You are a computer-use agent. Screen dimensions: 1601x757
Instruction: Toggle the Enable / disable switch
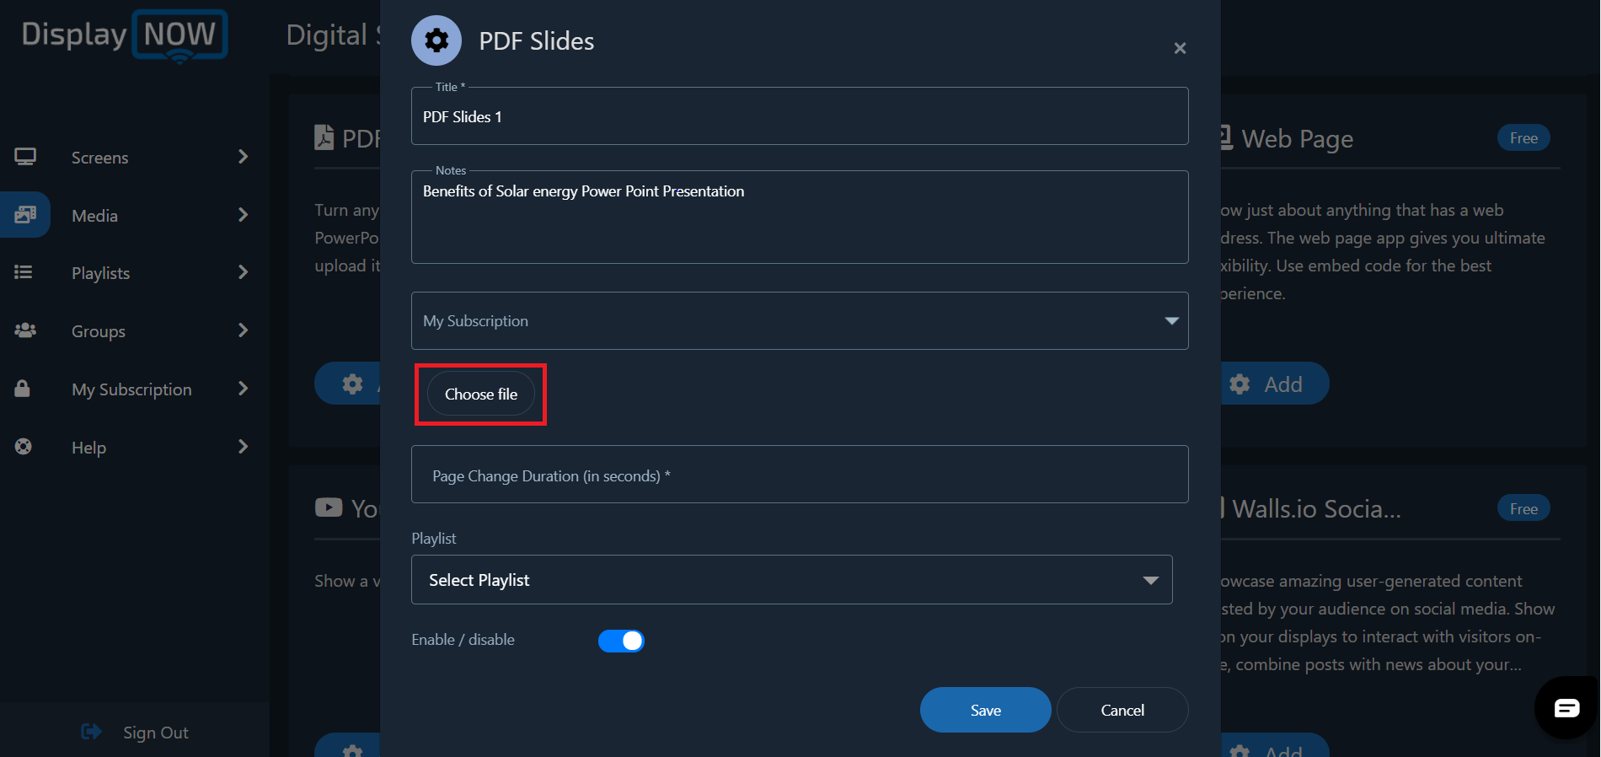[621, 641]
